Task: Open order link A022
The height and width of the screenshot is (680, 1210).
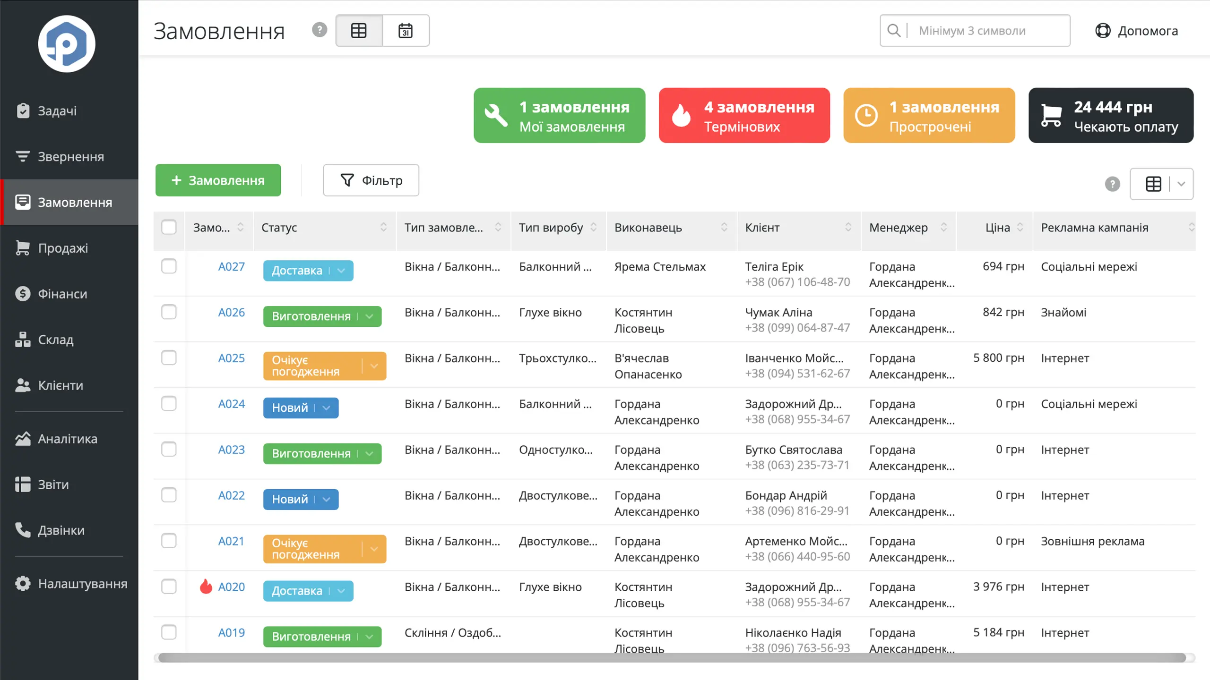Action: 231,496
